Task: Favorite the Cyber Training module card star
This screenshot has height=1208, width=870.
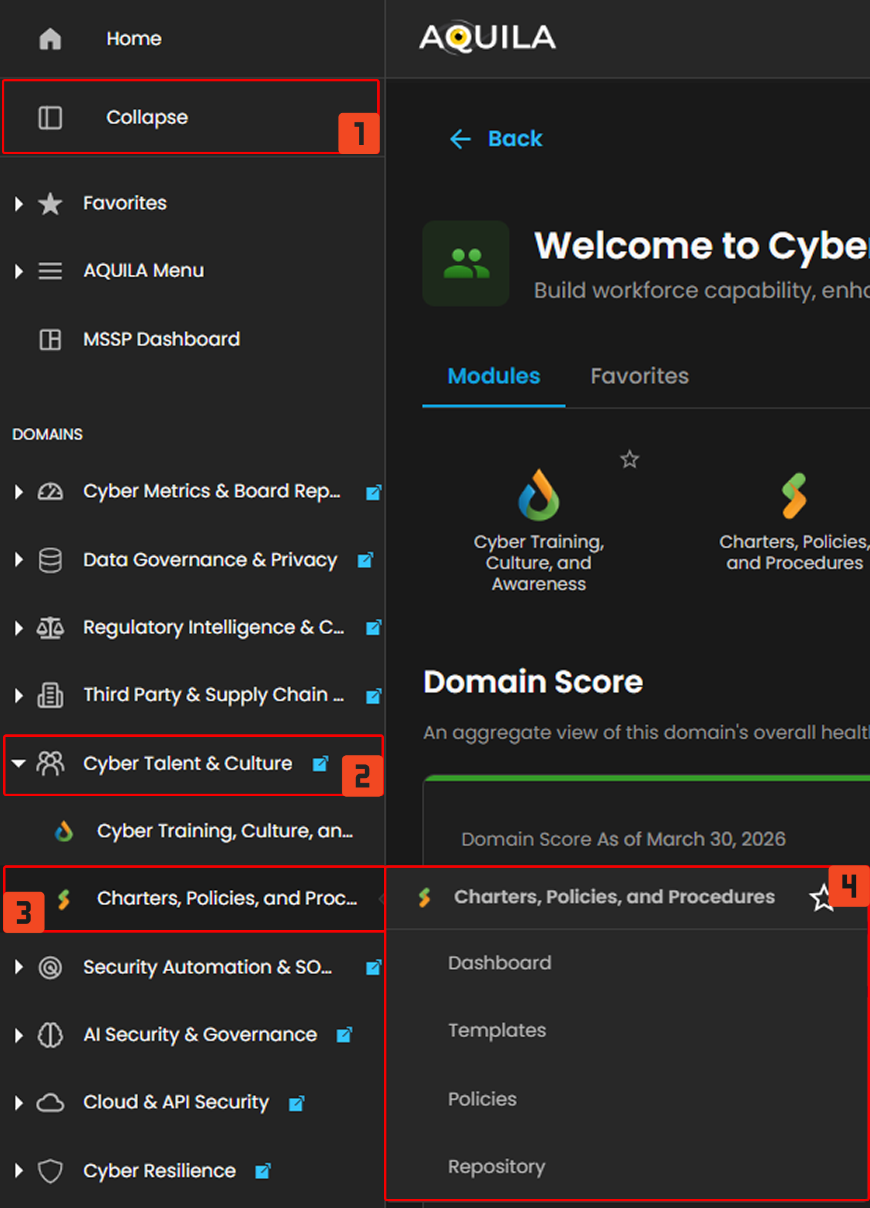Action: coord(630,459)
